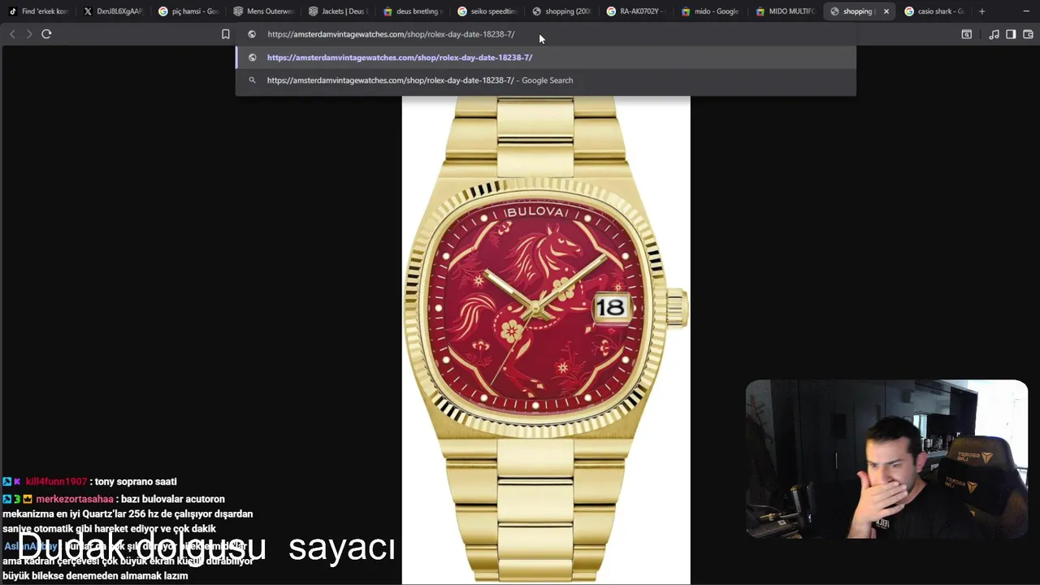1040x585 pixels.
Task: Toggle the sidebar panel icon
Action: coord(1011,34)
